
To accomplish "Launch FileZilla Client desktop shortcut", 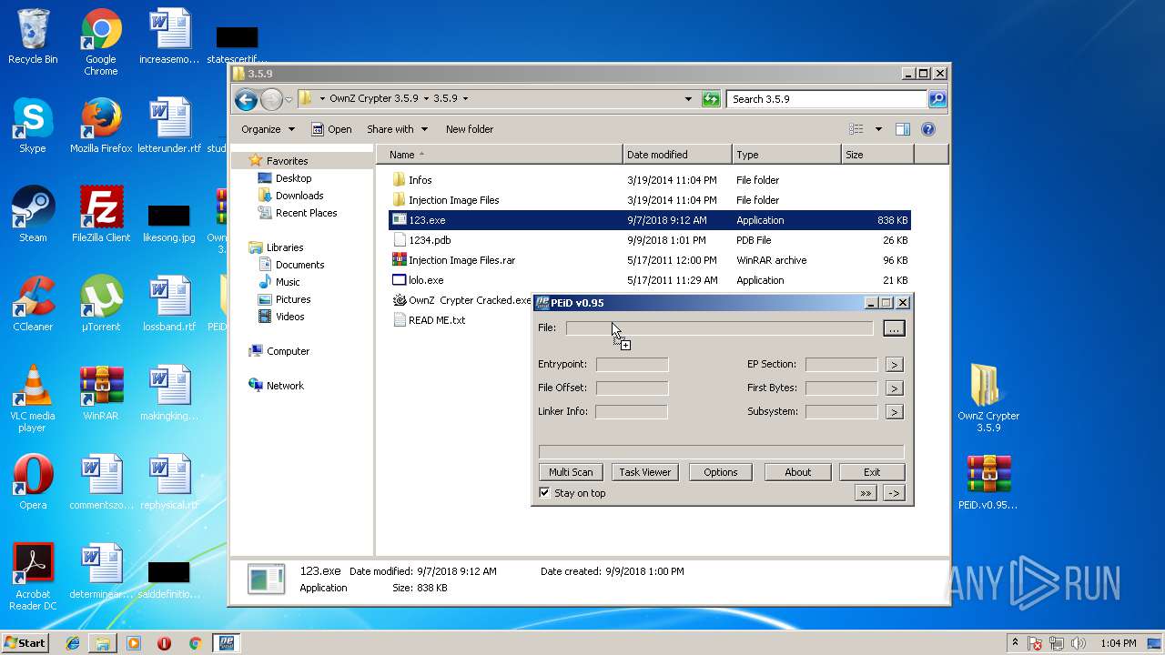I will (x=101, y=215).
